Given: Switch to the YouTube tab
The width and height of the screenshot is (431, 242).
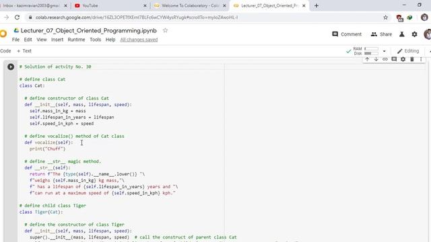Looking at the screenshot, I should tap(110, 5).
